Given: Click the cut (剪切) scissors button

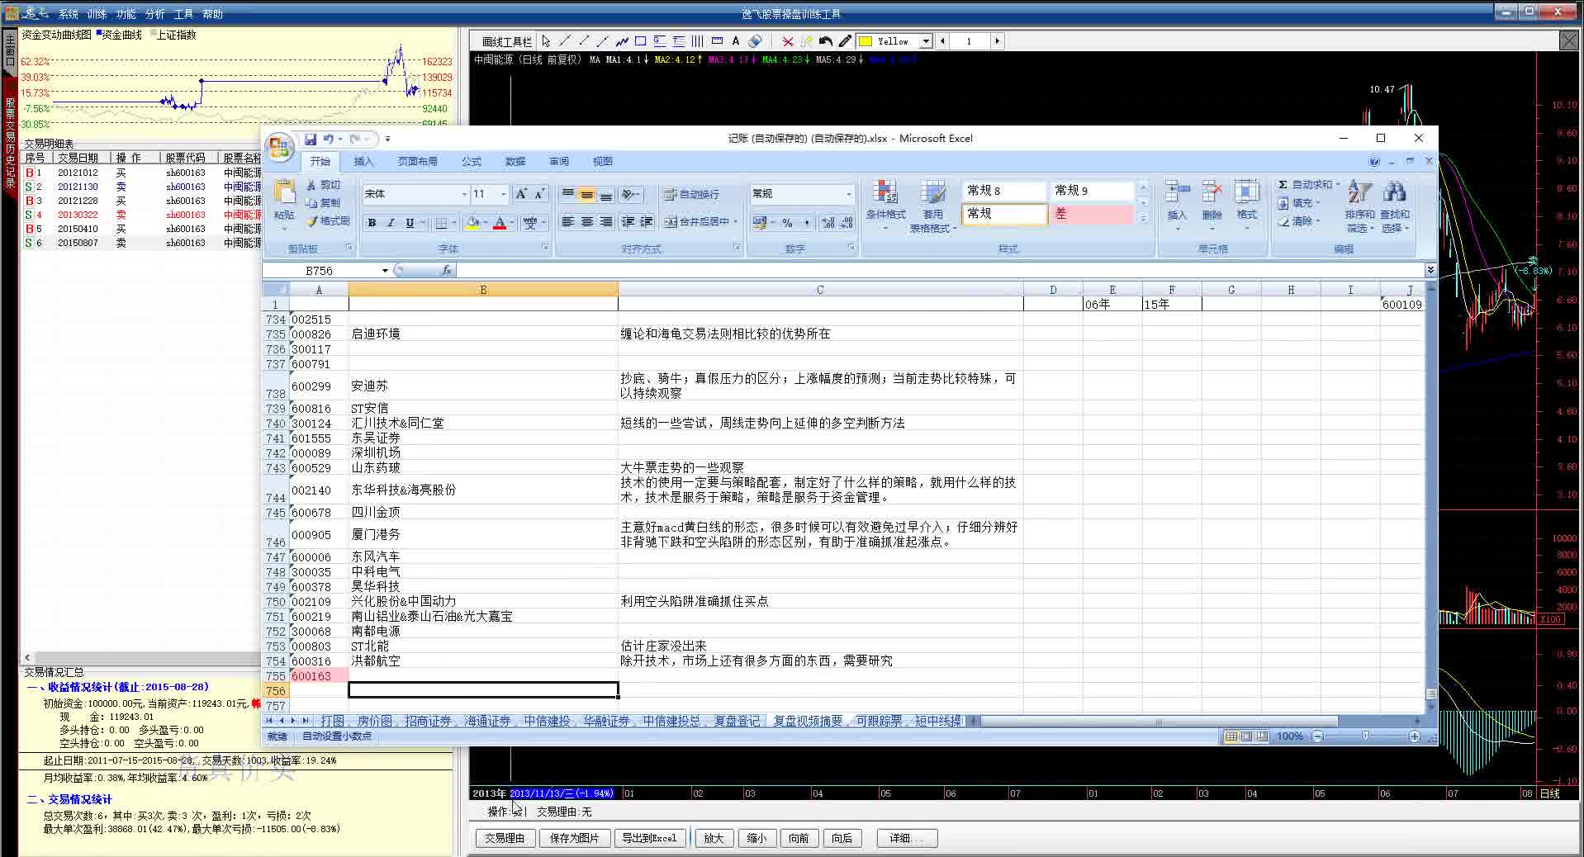Looking at the screenshot, I should [x=323, y=185].
